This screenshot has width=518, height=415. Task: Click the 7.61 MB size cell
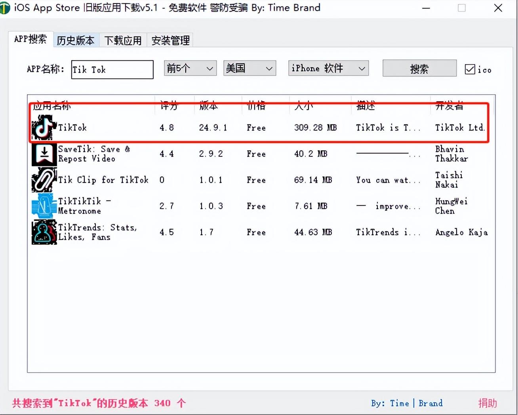tap(310, 206)
